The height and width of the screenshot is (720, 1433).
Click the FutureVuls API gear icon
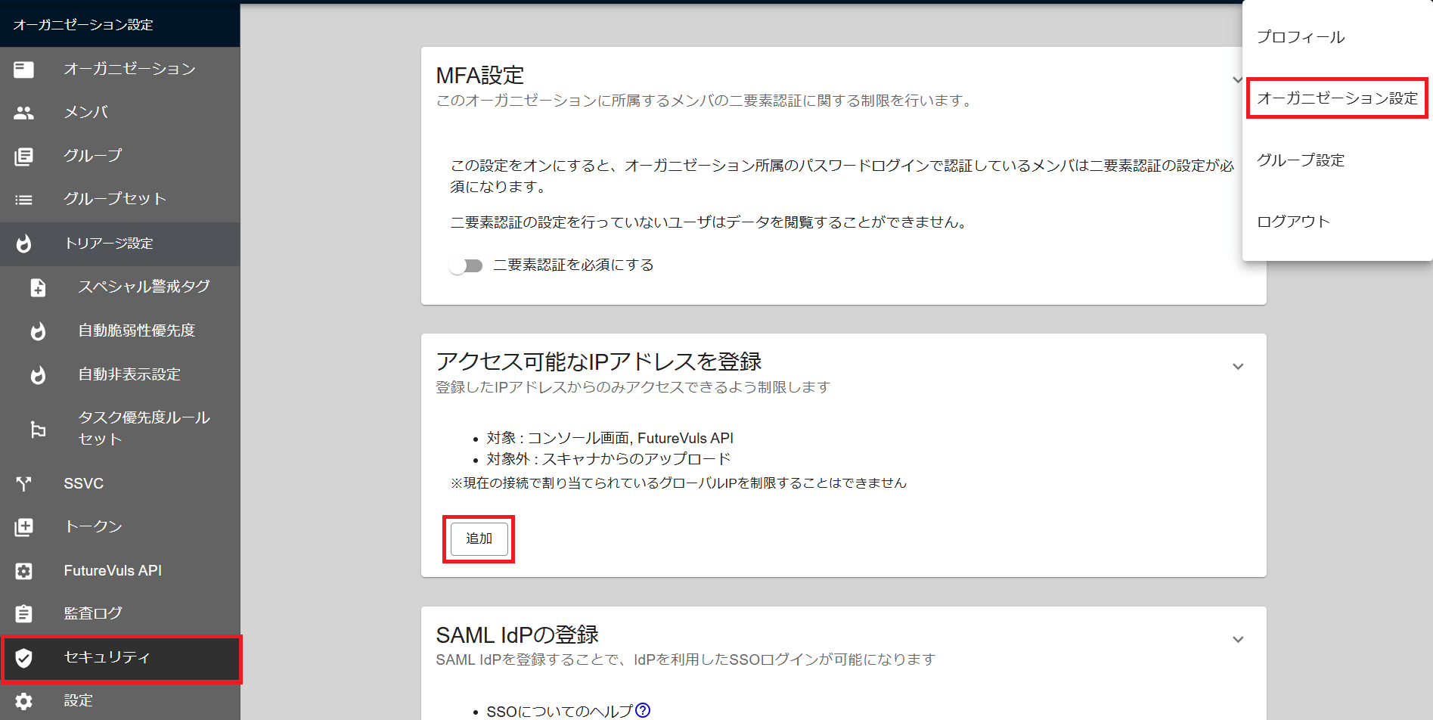[23, 571]
